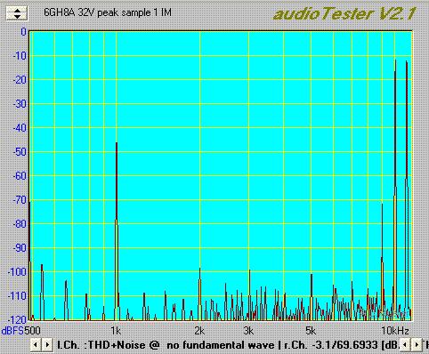
Task: Click the 'dBFS' axis unit label
Action: [x=12, y=331]
